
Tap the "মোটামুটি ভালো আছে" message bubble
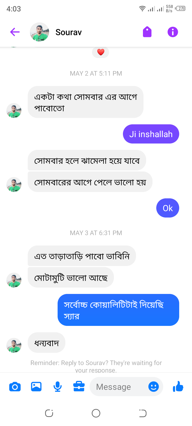click(x=71, y=277)
